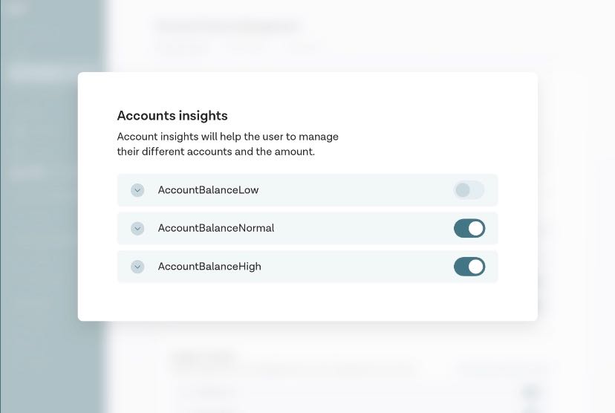Click the blurred sidebar item below the highlighted one

click(25, 102)
